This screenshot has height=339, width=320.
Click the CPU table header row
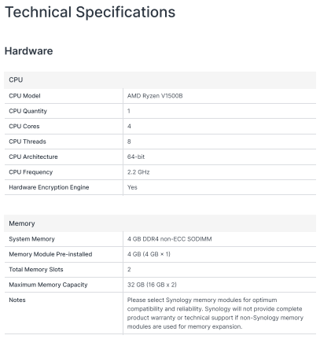coord(160,79)
